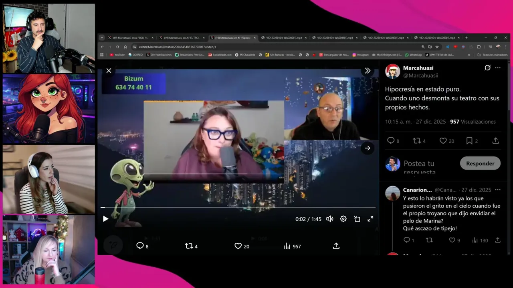The image size is (513, 288).
Task: Share the post via upload icon below video
Action: point(336,246)
